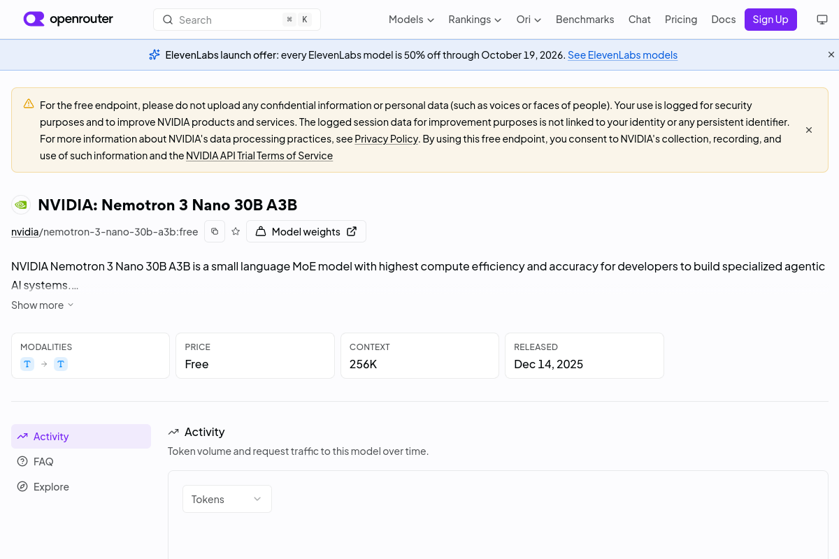Click the Sign Up button

(770, 20)
